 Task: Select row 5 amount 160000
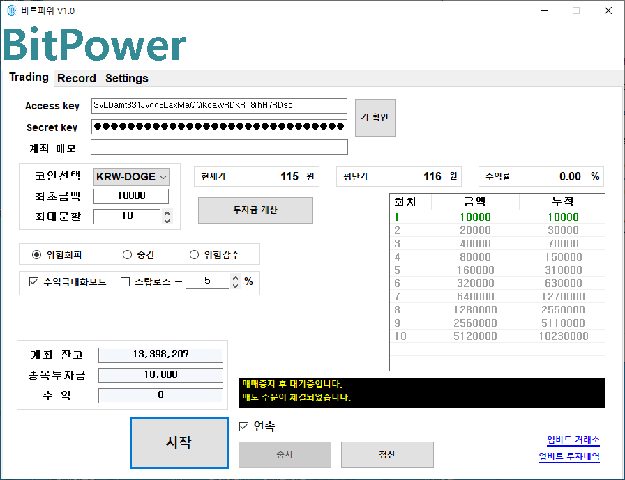pyautogui.click(x=476, y=270)
